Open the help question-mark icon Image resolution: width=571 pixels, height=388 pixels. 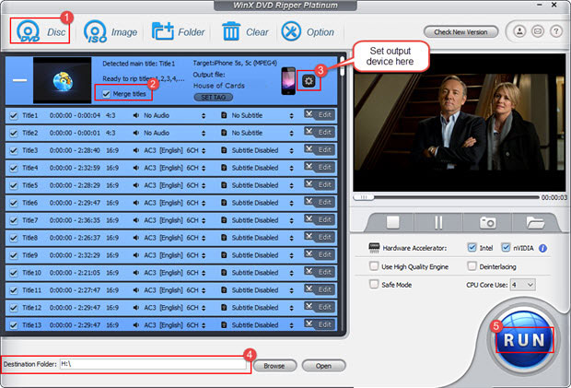(x=555, y=31)
